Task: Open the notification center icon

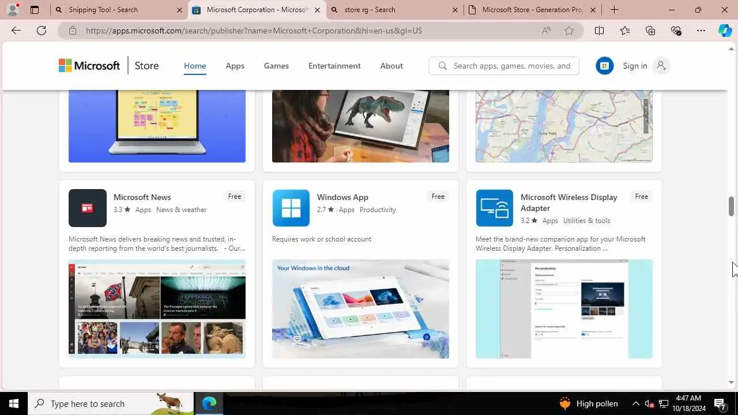Action: 720,403
